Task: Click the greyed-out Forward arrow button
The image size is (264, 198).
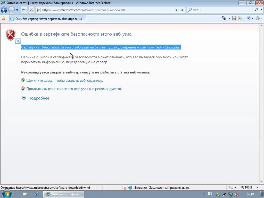Action: click(11, 10)
